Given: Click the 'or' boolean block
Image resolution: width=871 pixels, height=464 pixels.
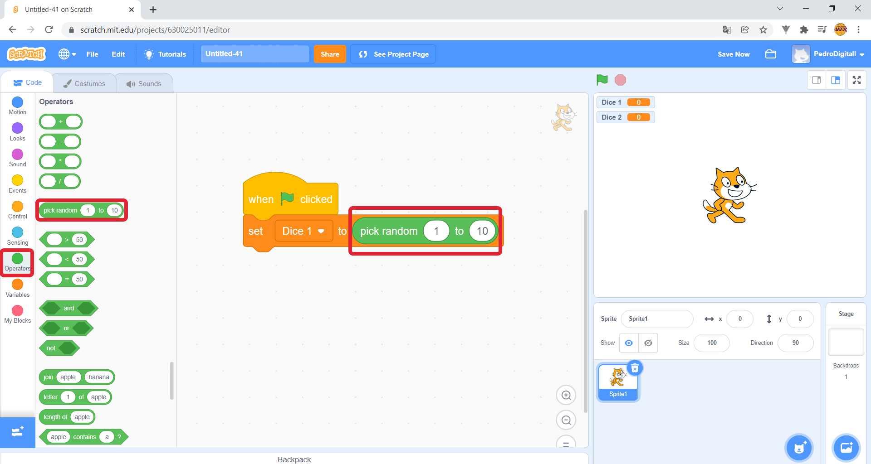Looking at the screenshot, I should [x=66, y=328].
